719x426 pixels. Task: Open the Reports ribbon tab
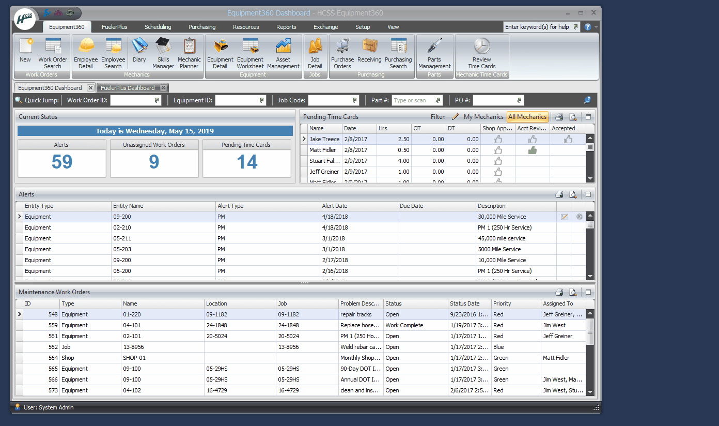(286, 27)
